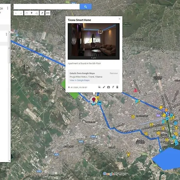Image resolution: width=180 pixels, height=180 pixels.
Task: Pick the hand Select items tool
Action: (27, 13)
